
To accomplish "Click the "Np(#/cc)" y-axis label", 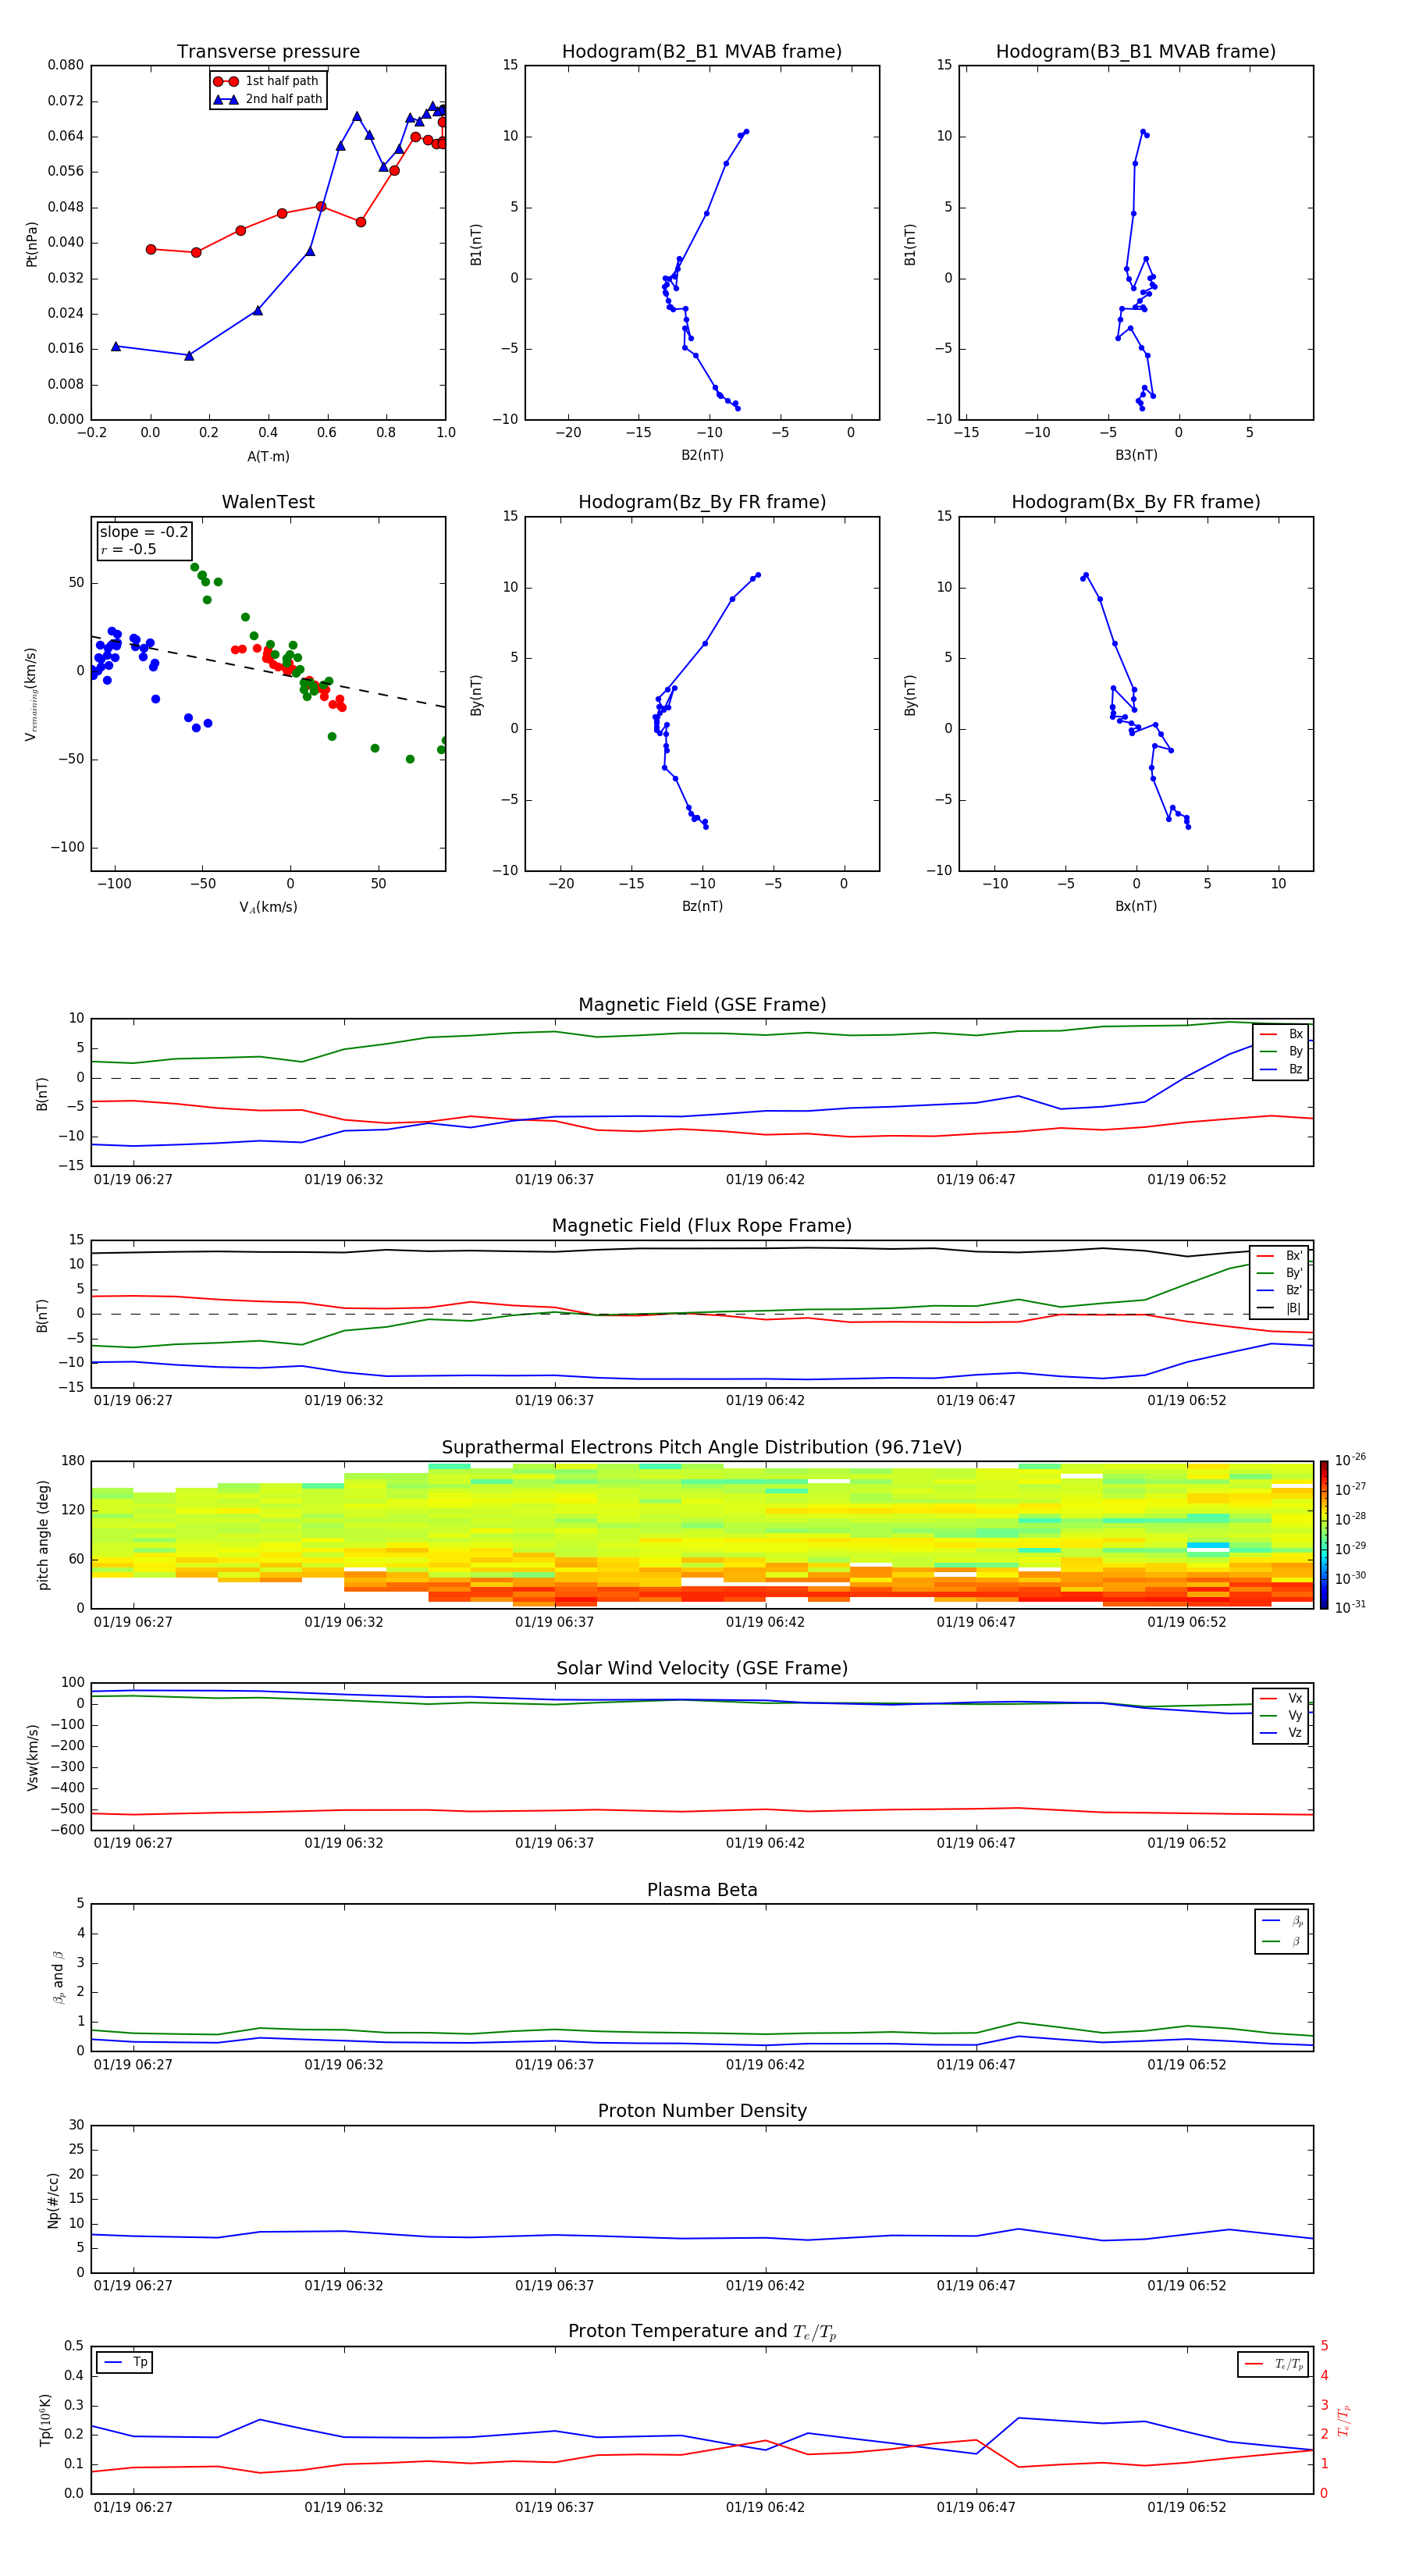I will (x=53, y=2200).
